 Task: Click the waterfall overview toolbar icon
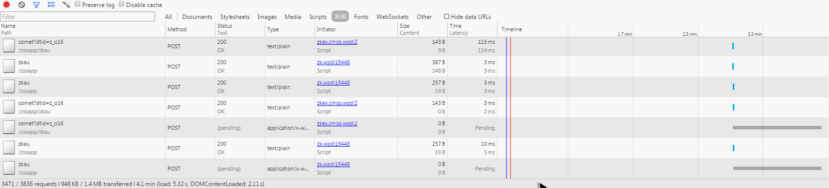pyautogui.click(x=66, y=4)
